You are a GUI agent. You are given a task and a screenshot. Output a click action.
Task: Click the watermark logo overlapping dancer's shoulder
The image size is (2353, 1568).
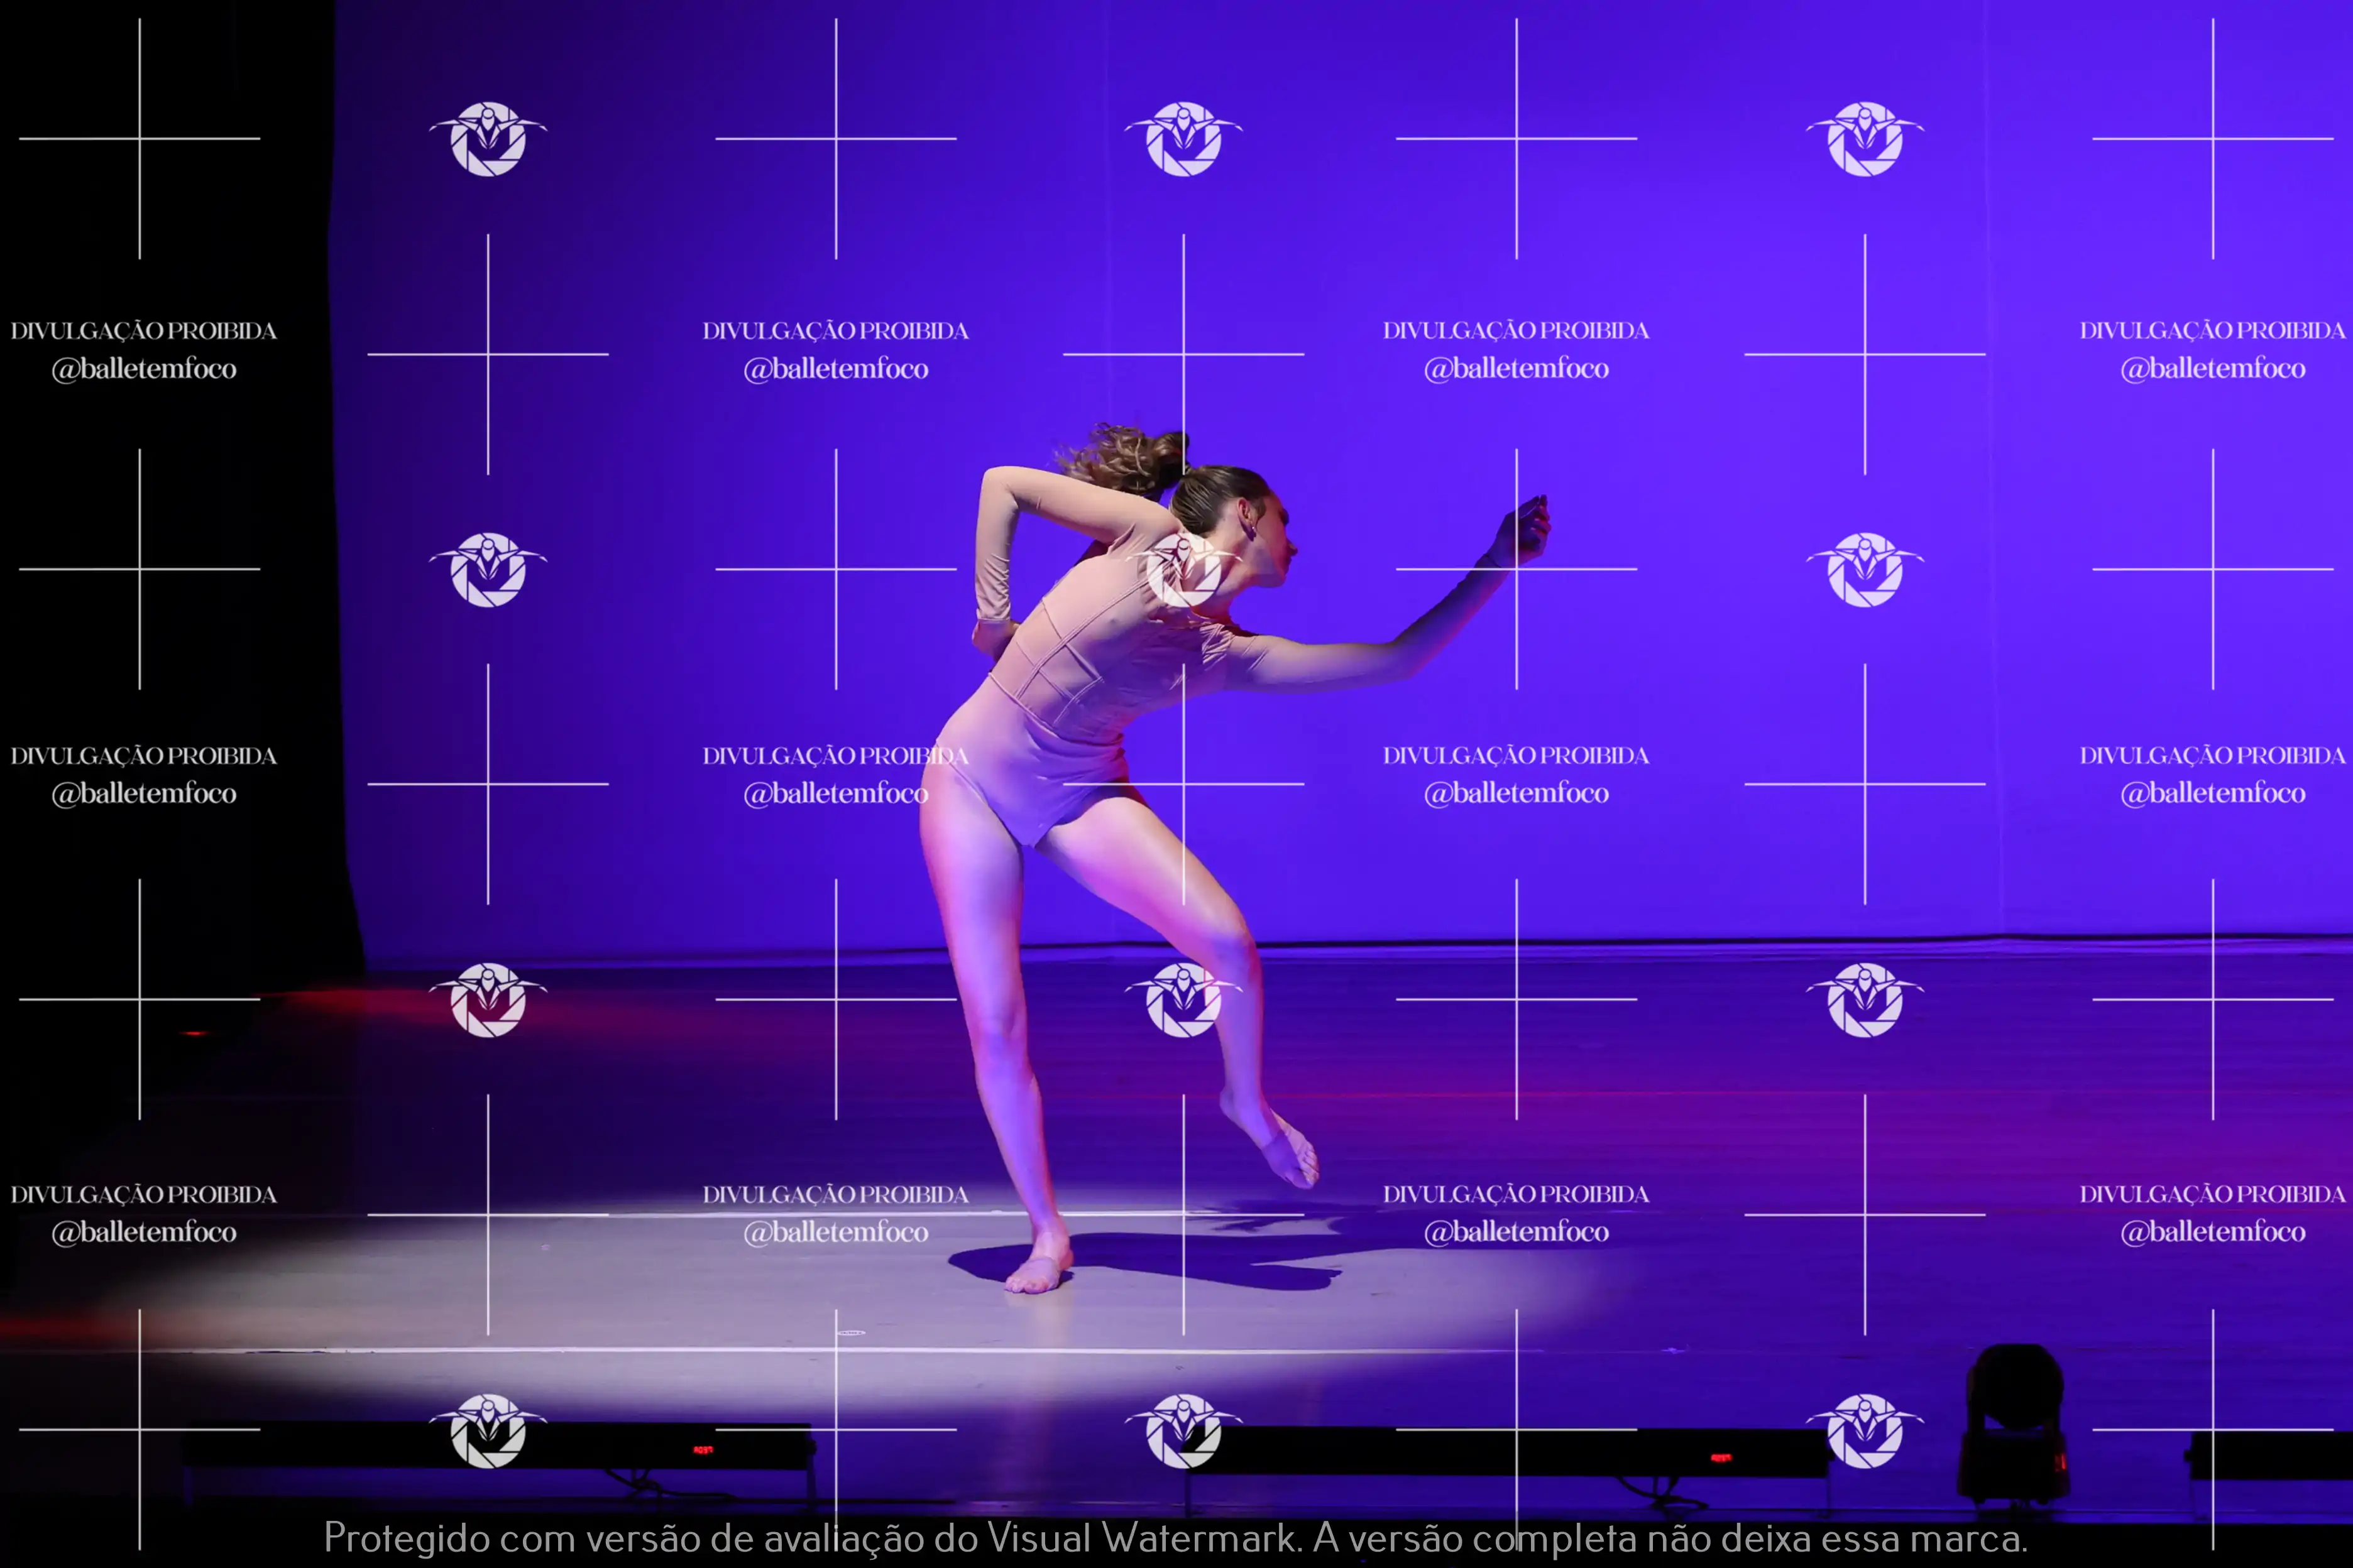coord(1183,570)
